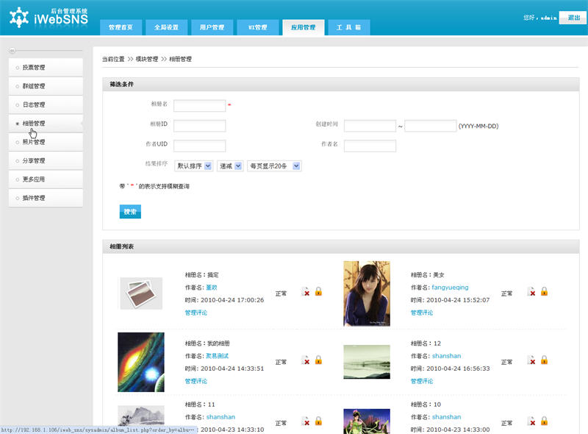Focus the 作者UID input field
The width and height of the screenshot is (588, 434).
199,146
